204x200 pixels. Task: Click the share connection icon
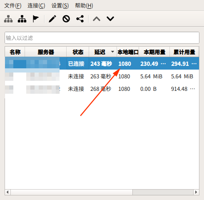tap(80, 19)
